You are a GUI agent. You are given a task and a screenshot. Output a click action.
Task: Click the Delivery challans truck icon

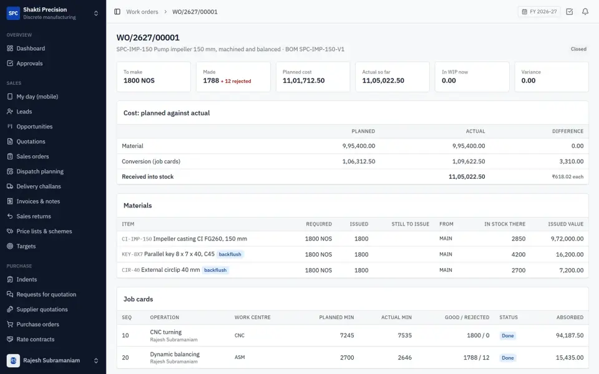[x=10, y=186]
